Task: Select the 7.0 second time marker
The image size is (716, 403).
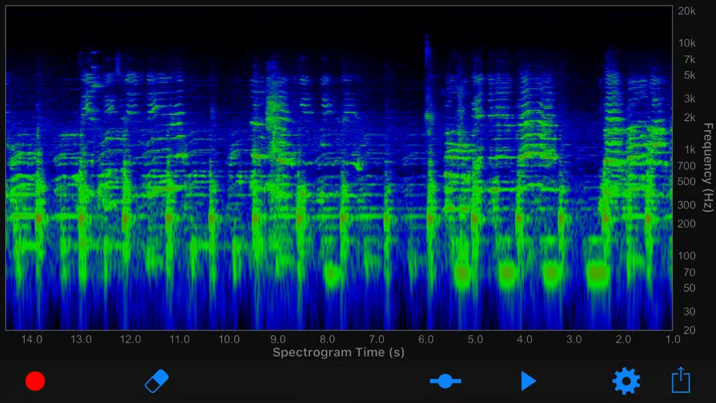Action: (x=377, y=339)
